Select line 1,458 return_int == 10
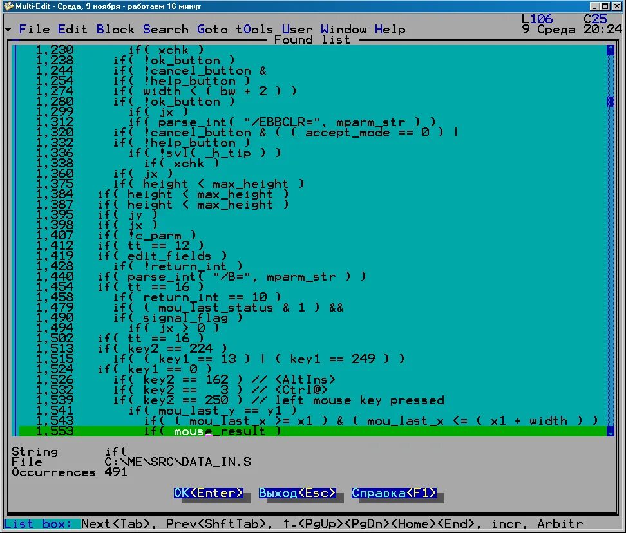Screen dimensions: 626x533 [x=312, y=297]
